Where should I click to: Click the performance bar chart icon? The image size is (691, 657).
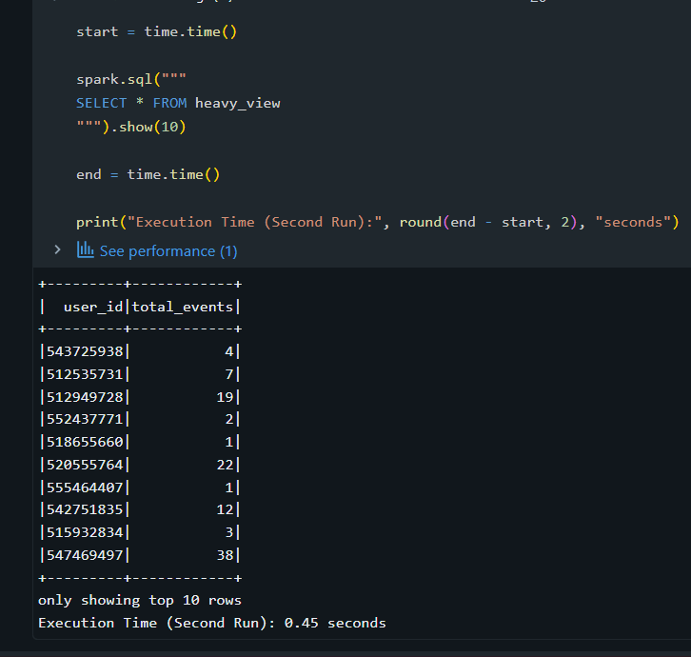pos(85,249)
